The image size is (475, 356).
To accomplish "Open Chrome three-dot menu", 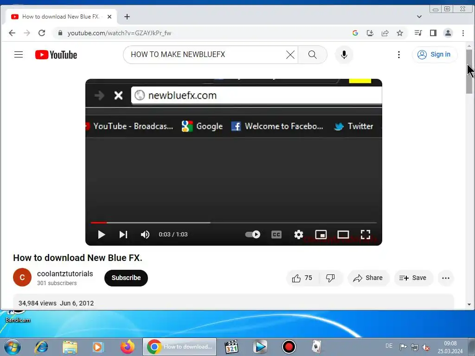I will [x=463, y=33].
